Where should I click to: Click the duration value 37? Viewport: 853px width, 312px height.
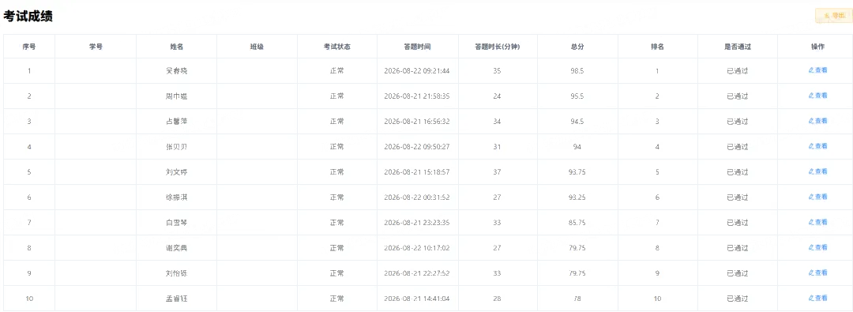pos(498,172)
